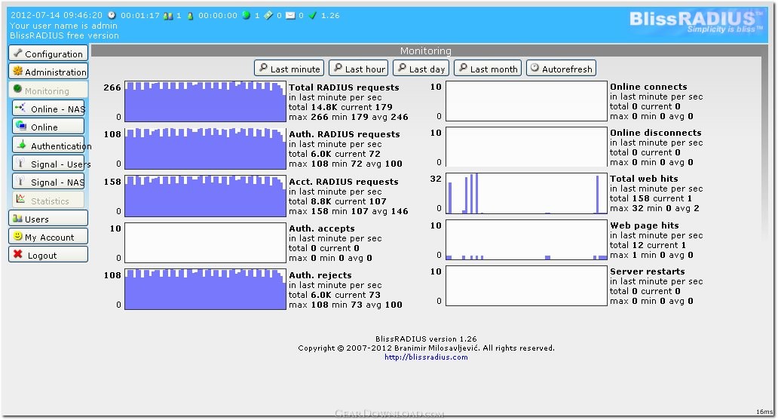Click the wrench icon on Configuration
Viewport: 778px width, 420px height.
(18, 53)
